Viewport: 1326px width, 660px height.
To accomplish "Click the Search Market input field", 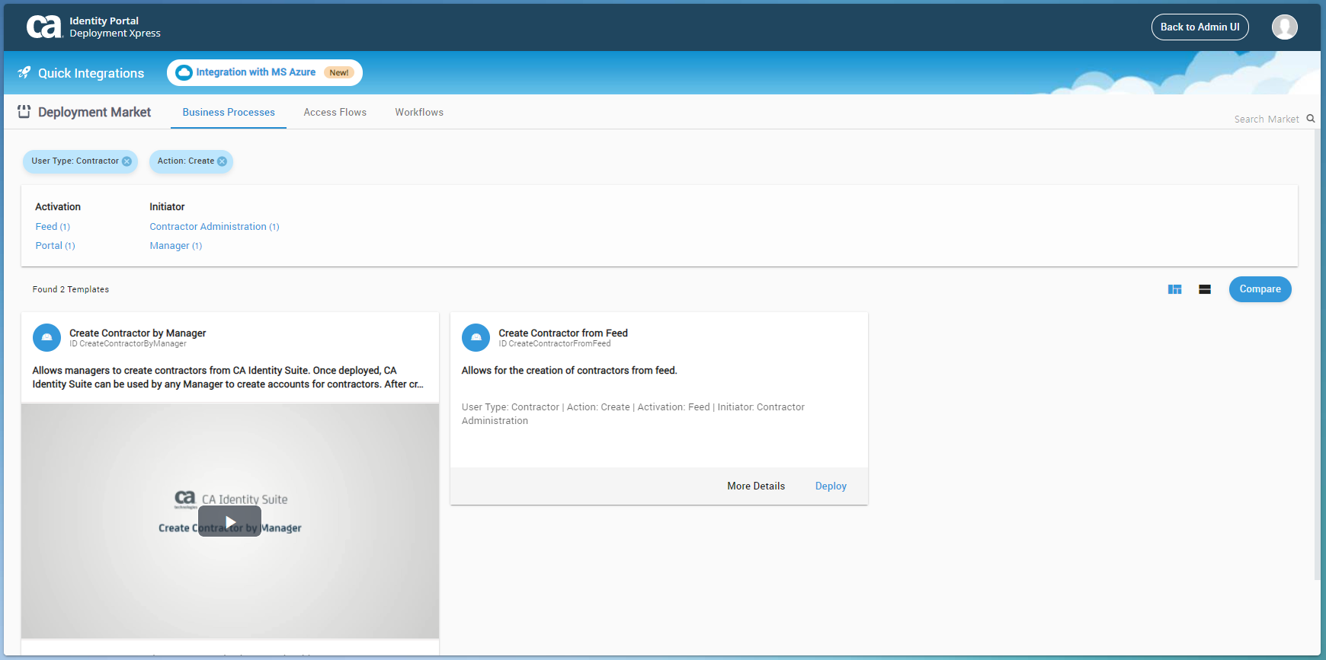I will tap(1267, 120).
